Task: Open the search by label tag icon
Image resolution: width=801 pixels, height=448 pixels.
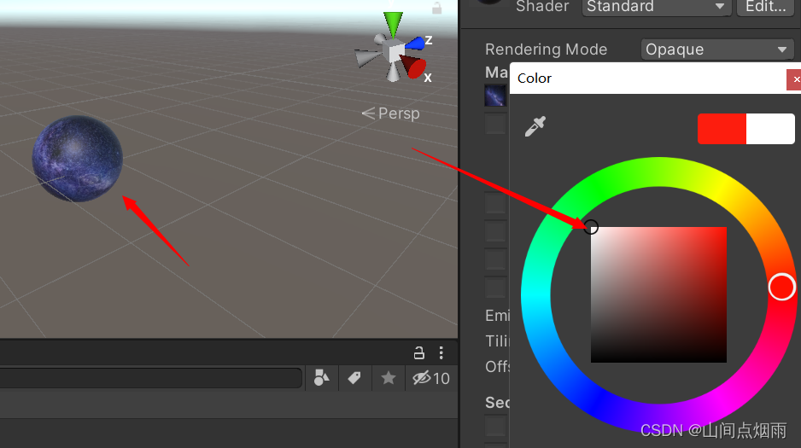Action: pyautogui.click(x=354, y=378)
